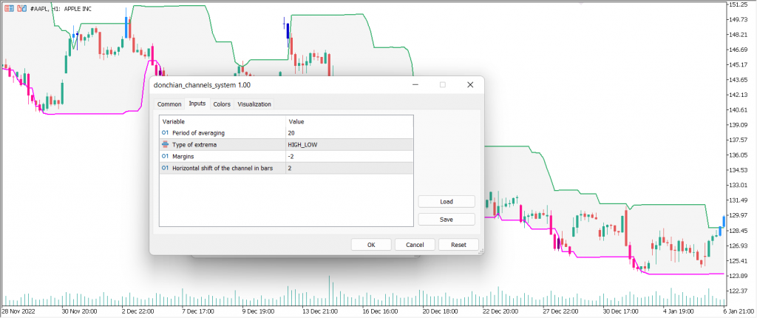Reset inputs with the Reset button
757x318 pixels.
[x=458, y=245]
